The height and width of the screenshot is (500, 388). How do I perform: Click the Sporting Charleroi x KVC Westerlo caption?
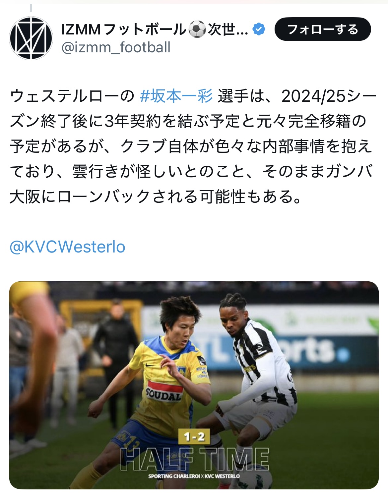tap(194, 476)
